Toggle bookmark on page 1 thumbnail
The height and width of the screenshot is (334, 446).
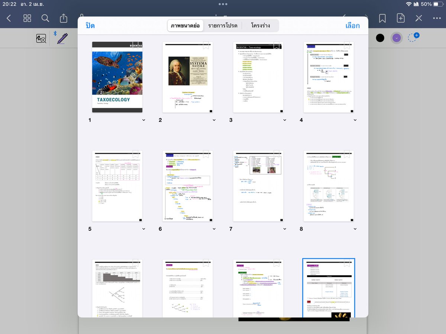[135, 45]
